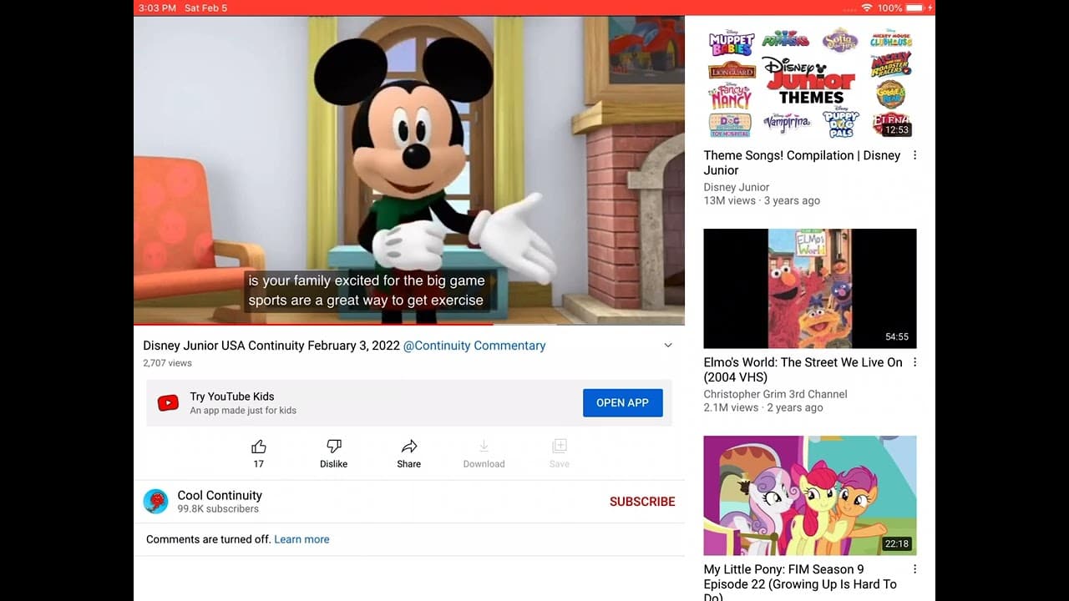
Task: Open the Cool Continuity channel name
Action: 220,495
